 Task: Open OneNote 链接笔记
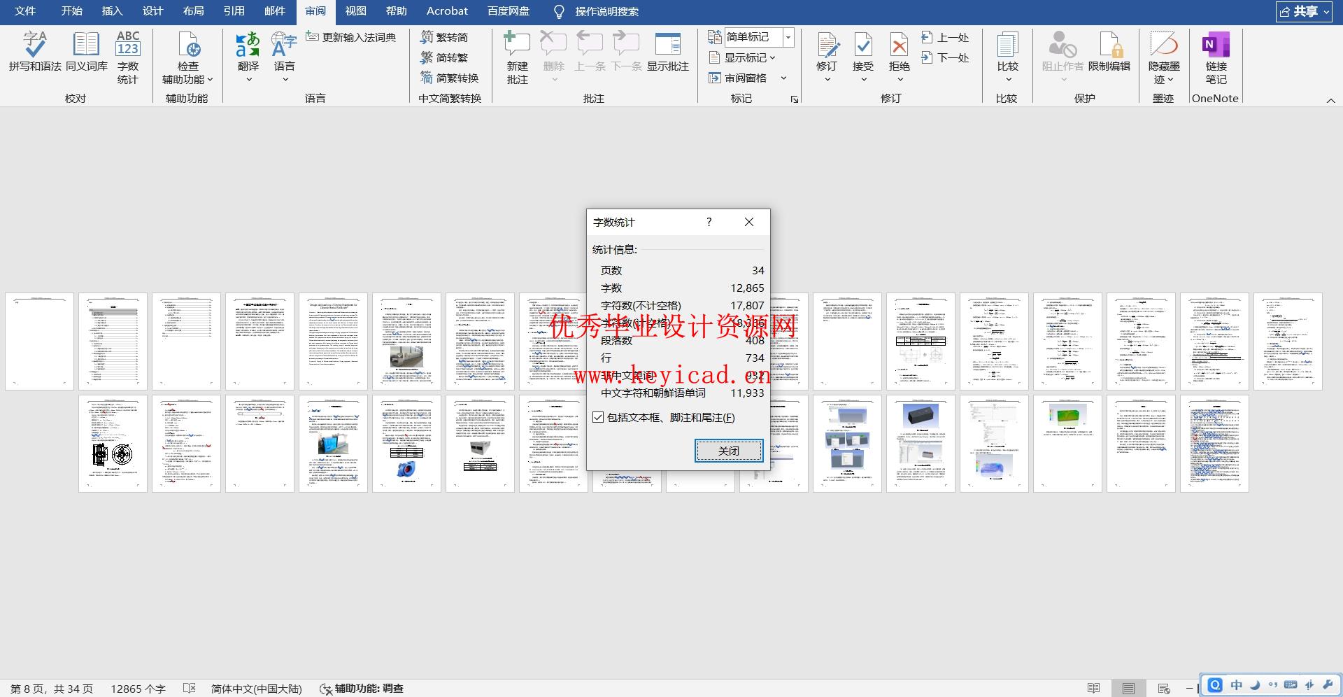coord(1216,57)
